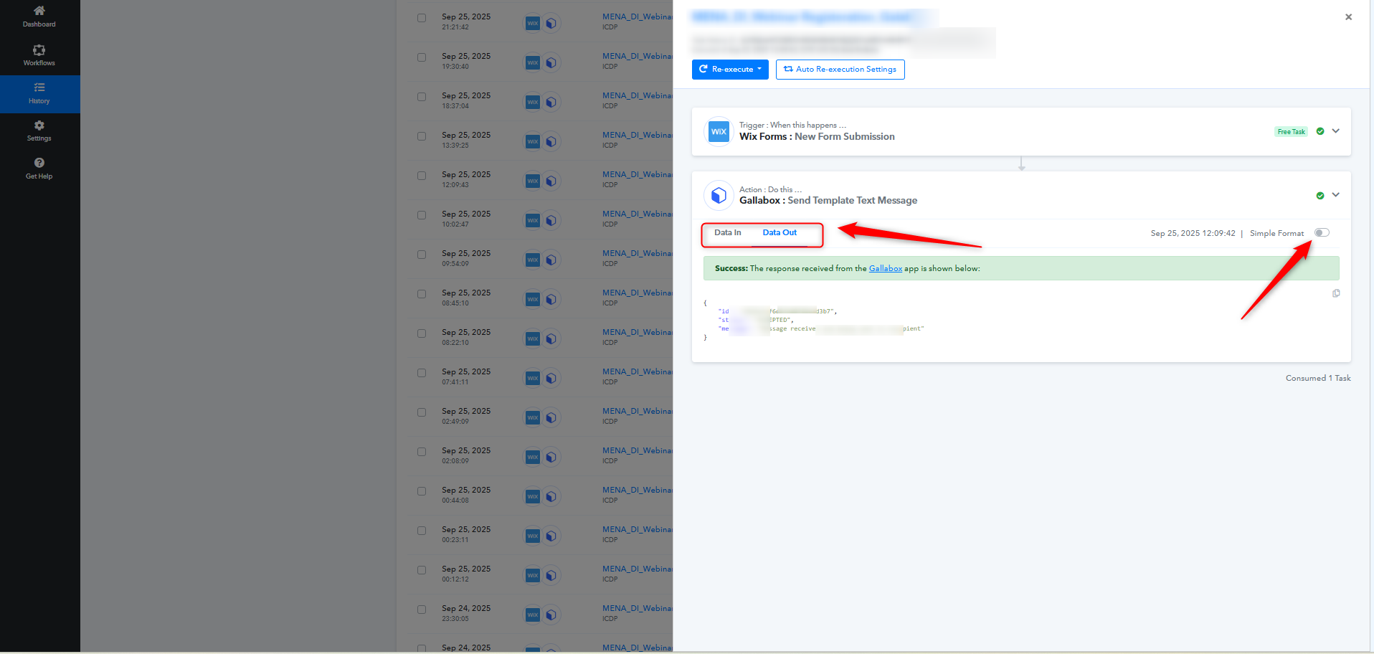Check the Sep 25 21:21:42 row checkbox

click(x=422, y=18)
